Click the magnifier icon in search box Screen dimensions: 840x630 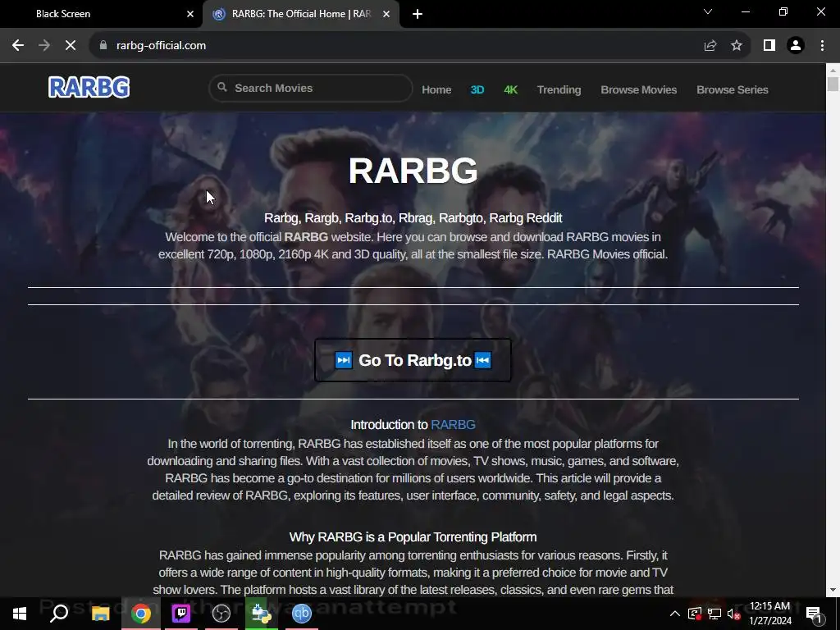(x=221, y=87)
